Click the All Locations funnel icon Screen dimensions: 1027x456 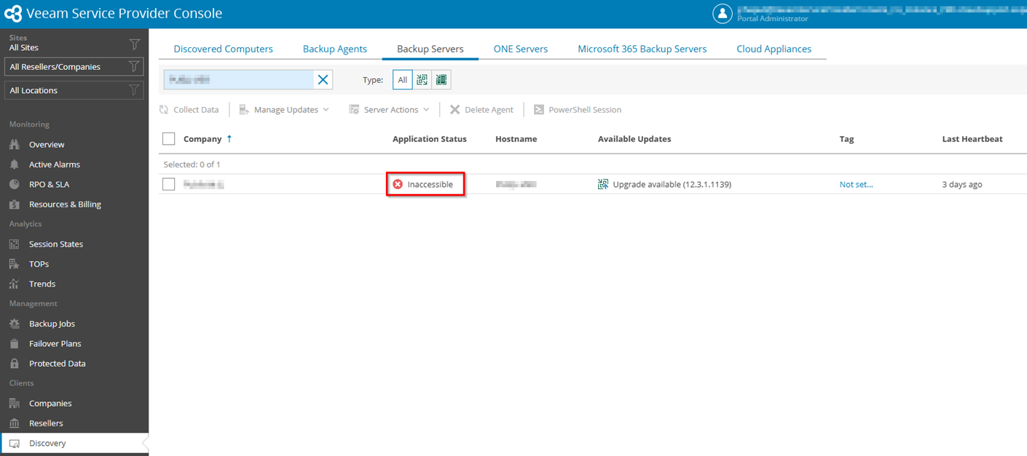tap(134, 90)
